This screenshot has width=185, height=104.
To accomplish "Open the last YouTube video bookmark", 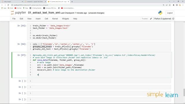I will 68,8.
